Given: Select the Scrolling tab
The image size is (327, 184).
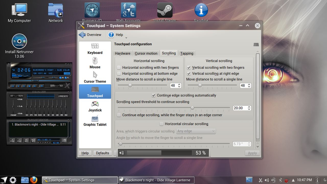Looking at the screenshot, I should point(169,53).
